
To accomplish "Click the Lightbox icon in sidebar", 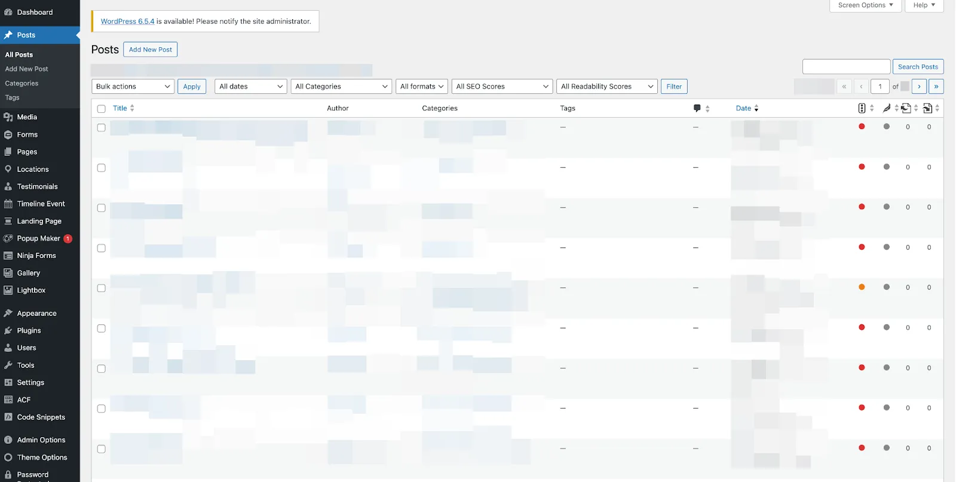I will point(8,290).
